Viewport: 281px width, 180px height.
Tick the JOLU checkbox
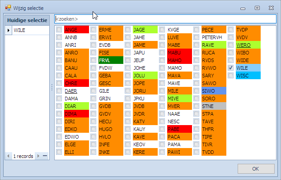coord(127,76)
